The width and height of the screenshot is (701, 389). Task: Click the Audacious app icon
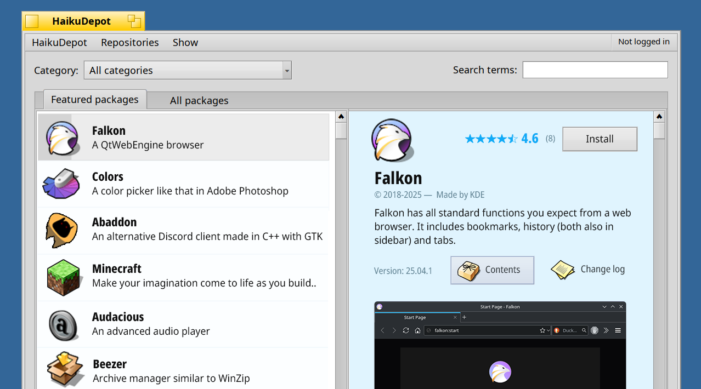(64, 324)
